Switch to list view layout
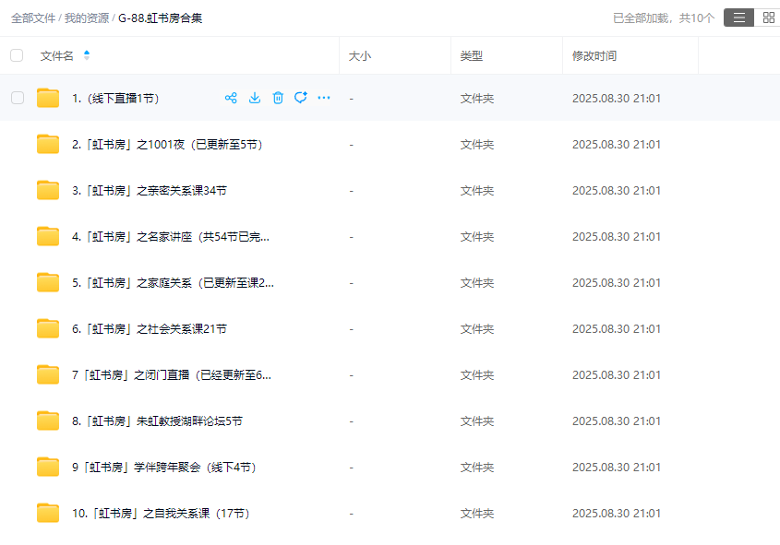Screen dimensions: 780x545 point(738,18)
